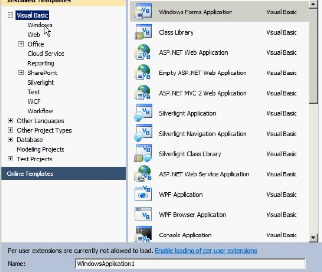The height and width of the screenshot is (272, 322).
Task: Click the template list scrollbar thumb
Action: [313, 56]
